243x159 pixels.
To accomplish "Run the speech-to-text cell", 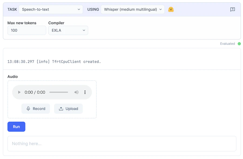I will point(16,127).
